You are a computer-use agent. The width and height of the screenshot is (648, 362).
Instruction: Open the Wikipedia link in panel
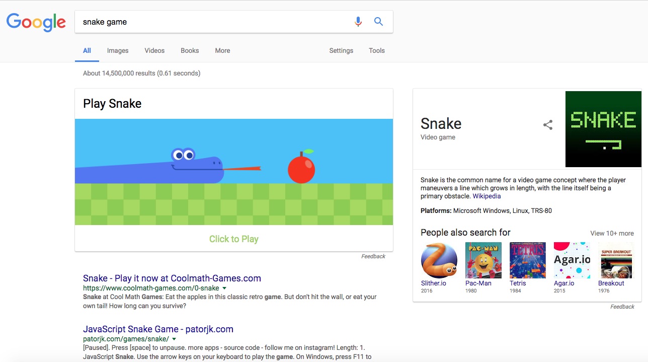(x=487, y=196)
